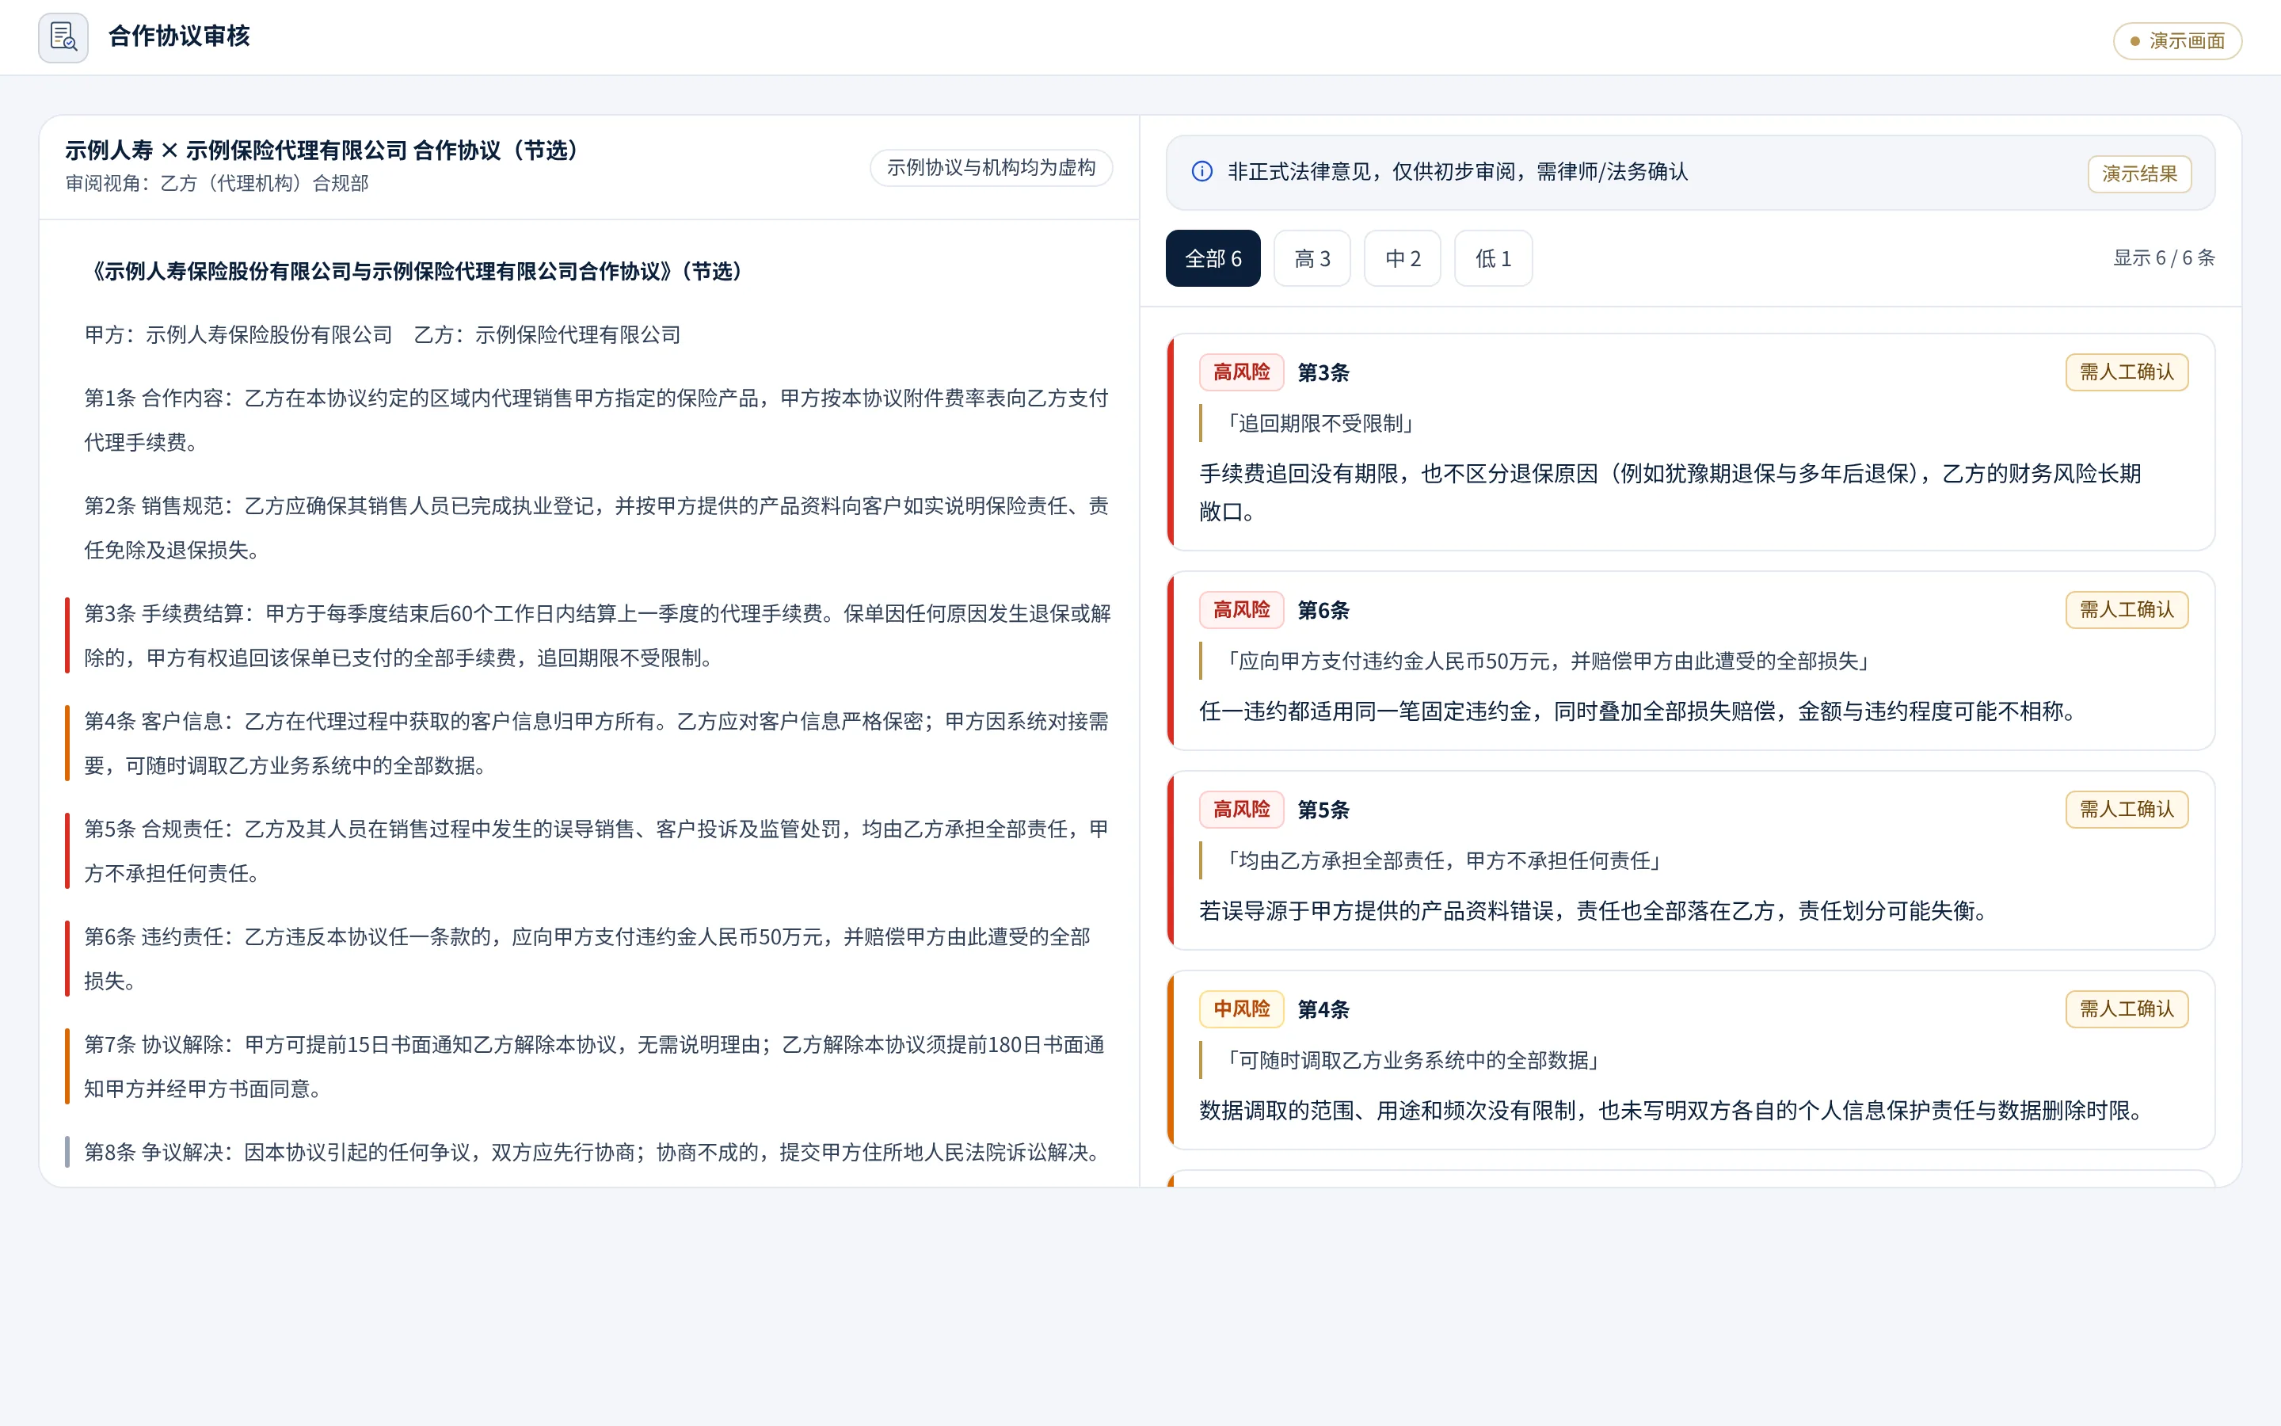Click the 非正式法律意见 disclaimer text

coord(1457,172)
